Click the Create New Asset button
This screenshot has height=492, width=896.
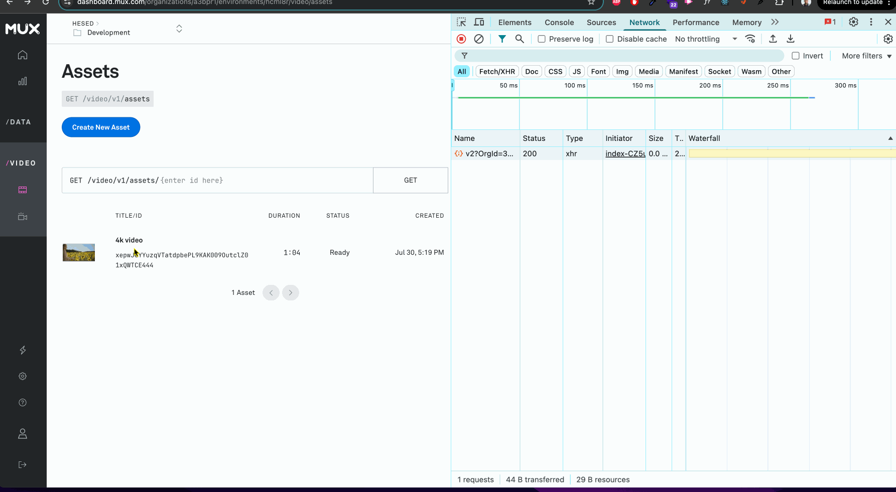click(x=101, y=127)
